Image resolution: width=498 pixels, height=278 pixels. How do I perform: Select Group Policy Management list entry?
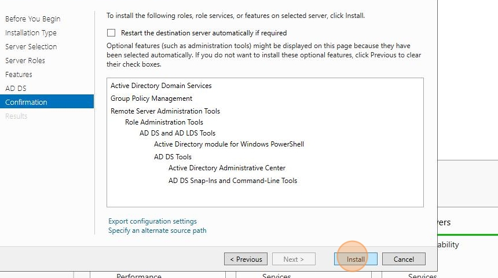pyautogui.click(x=151, y=98)
